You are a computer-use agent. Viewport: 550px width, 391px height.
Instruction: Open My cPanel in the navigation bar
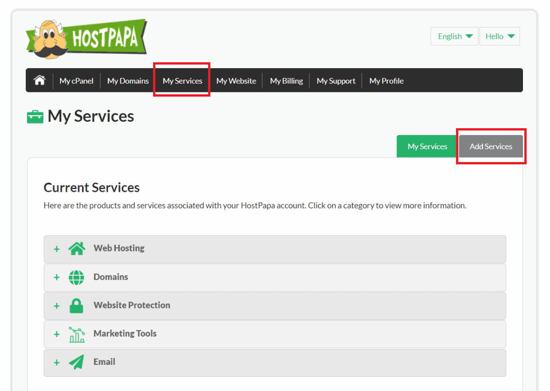[77, 81]
